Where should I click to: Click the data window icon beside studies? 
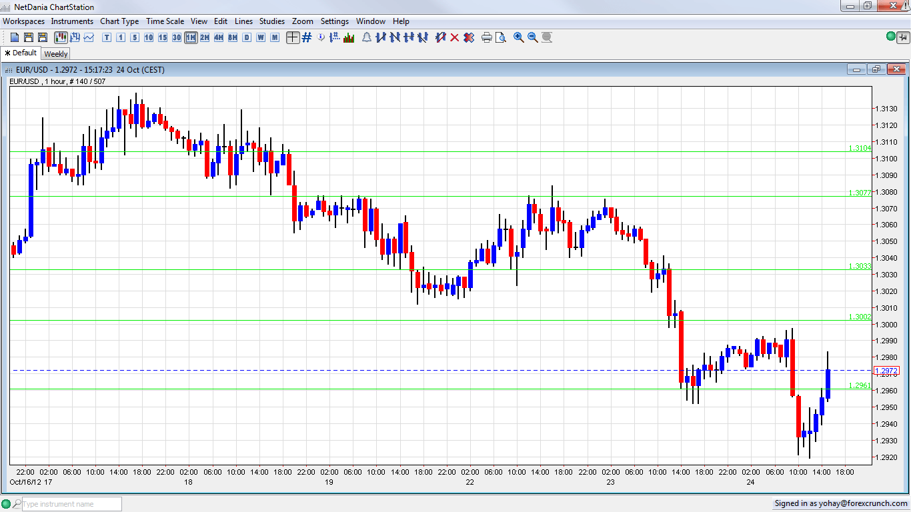click(335, 37)
